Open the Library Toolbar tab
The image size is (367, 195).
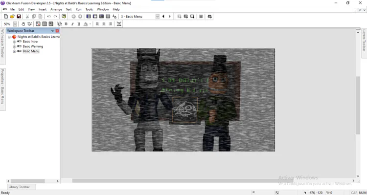(x=19, y=187)
